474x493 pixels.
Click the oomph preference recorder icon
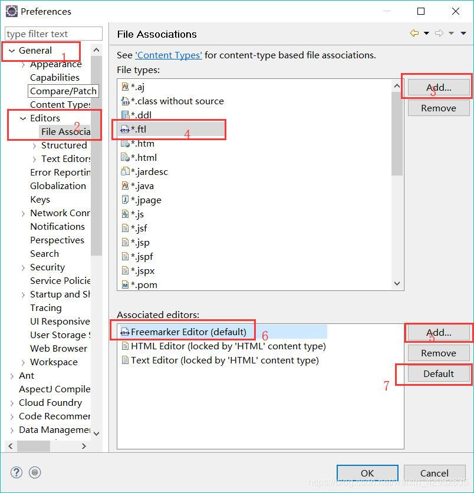[35, 472]
